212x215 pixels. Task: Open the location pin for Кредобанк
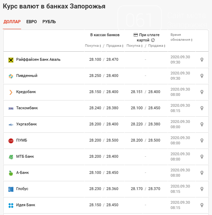click(x=202, y=92)
